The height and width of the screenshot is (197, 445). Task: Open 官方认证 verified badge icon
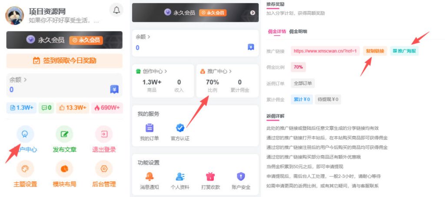point(180,128)
